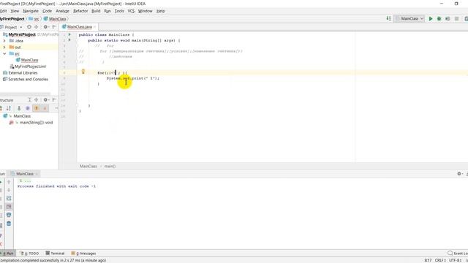Open the Terminal tool window tab
The height and width of the screenshot is (263, 468).
56,254
